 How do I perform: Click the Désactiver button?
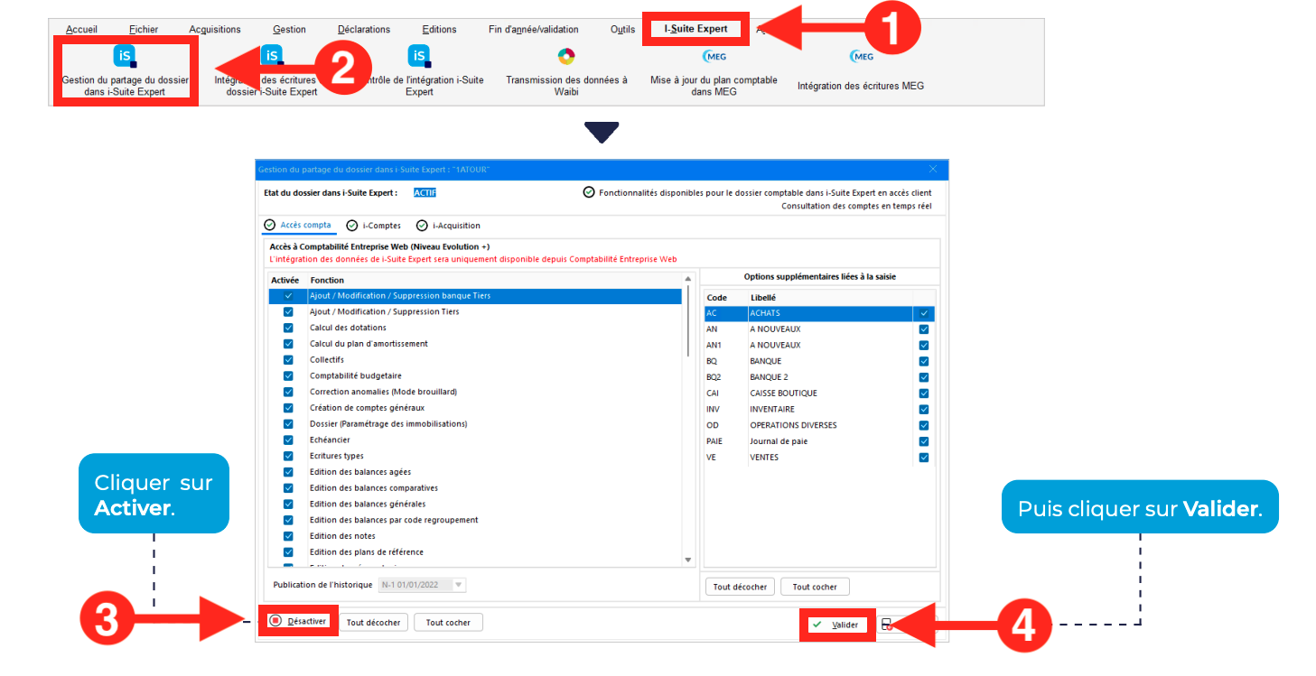tap(300, 621)
